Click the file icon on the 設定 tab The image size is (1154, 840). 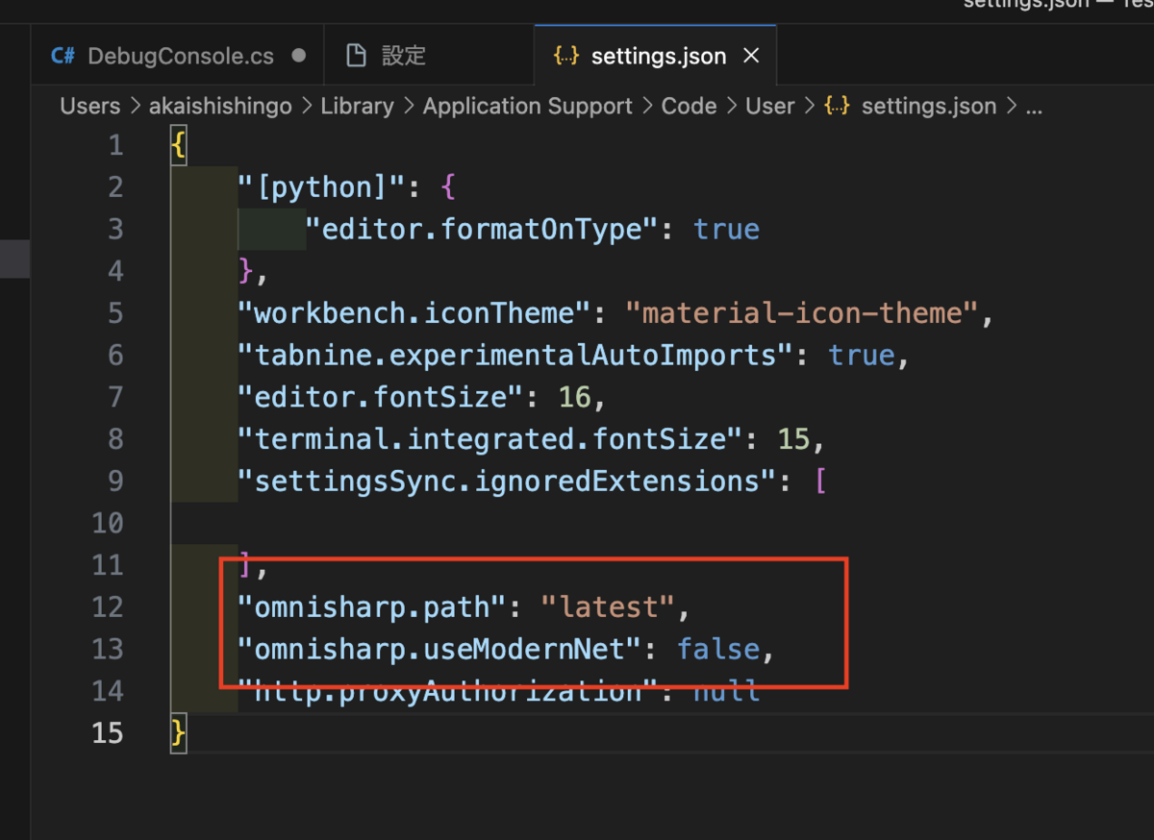click(x=358, y=55)
